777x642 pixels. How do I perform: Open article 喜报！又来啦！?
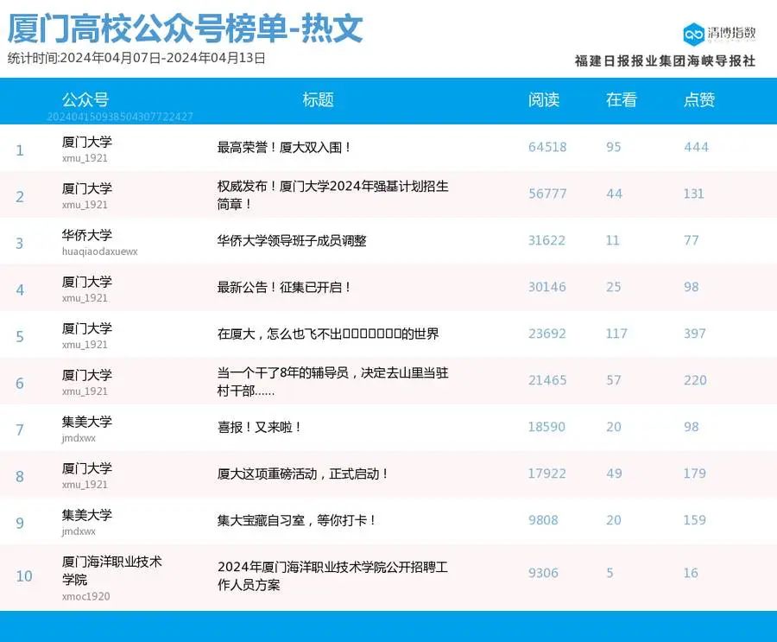click(260, 427)
